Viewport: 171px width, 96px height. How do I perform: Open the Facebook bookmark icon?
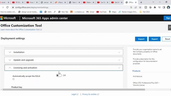(41, 12)
